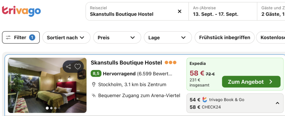Click the location pin icon
Viewport: 285px width, 116px height.
[94, 84]
